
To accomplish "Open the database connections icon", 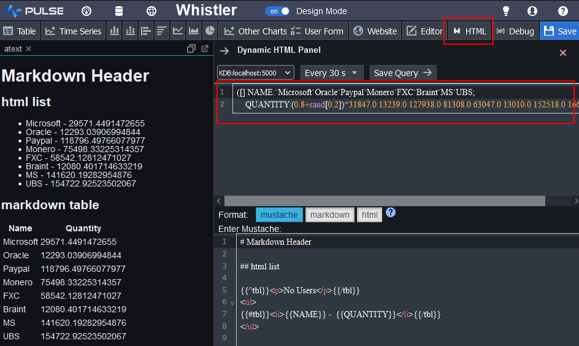I will click(119, 11).
